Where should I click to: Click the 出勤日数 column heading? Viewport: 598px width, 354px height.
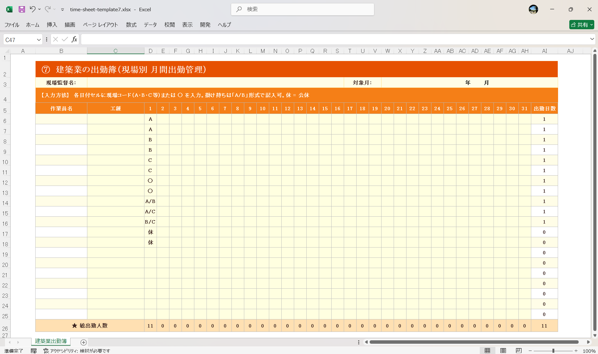[544, 109]
